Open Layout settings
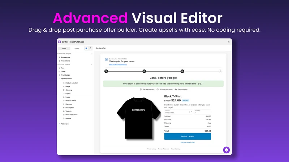Screen dimensions: 289x162 point(68,94)
